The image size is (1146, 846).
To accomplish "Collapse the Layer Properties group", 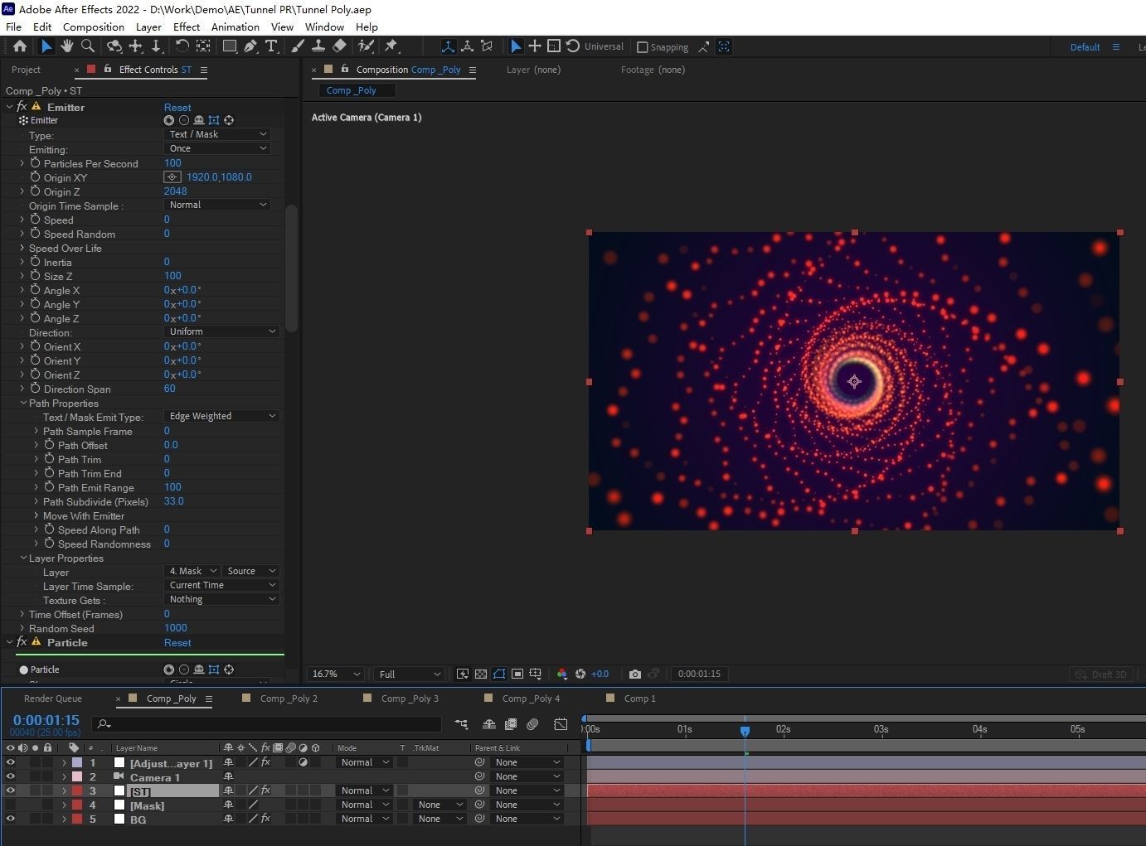I will click(x=23, y=558).
